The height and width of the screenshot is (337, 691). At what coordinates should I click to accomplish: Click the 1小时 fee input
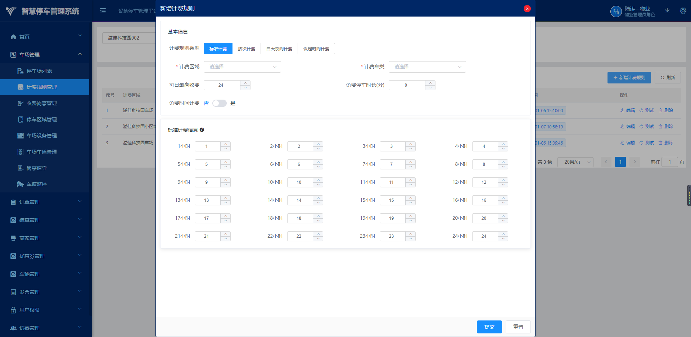(x=207, y=146)
